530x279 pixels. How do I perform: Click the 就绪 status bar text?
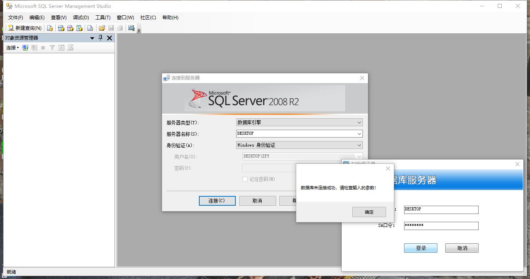point(11,272)
